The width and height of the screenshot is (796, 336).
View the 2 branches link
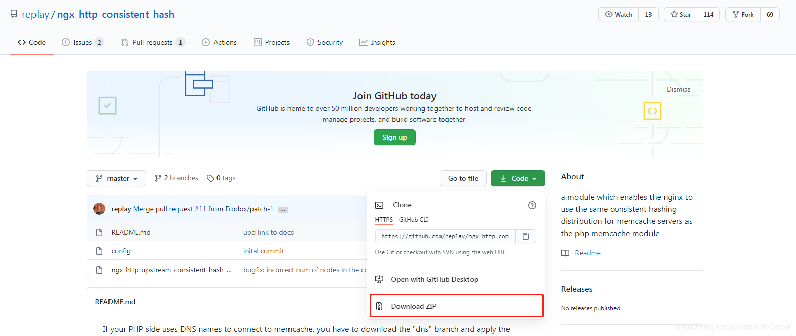pyautogui.click(x=176, y=178)
